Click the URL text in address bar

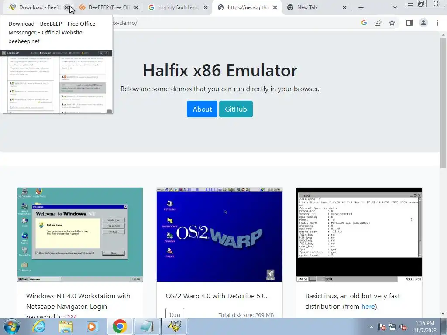(x=125, y=23)
